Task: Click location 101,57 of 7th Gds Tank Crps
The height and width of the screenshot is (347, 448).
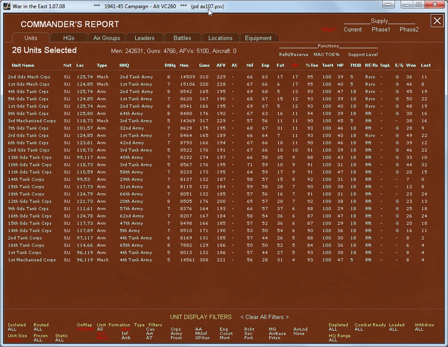Action: click(x=84, y=128)
